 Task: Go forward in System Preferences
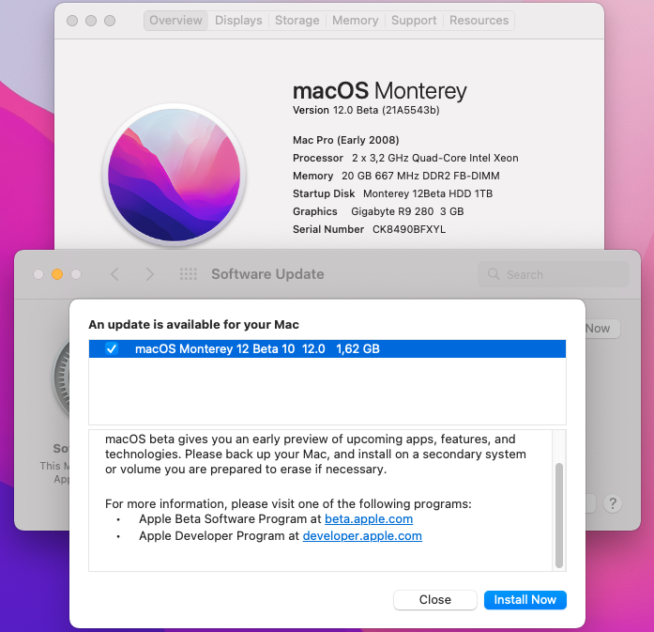click(x=149, y=274)
